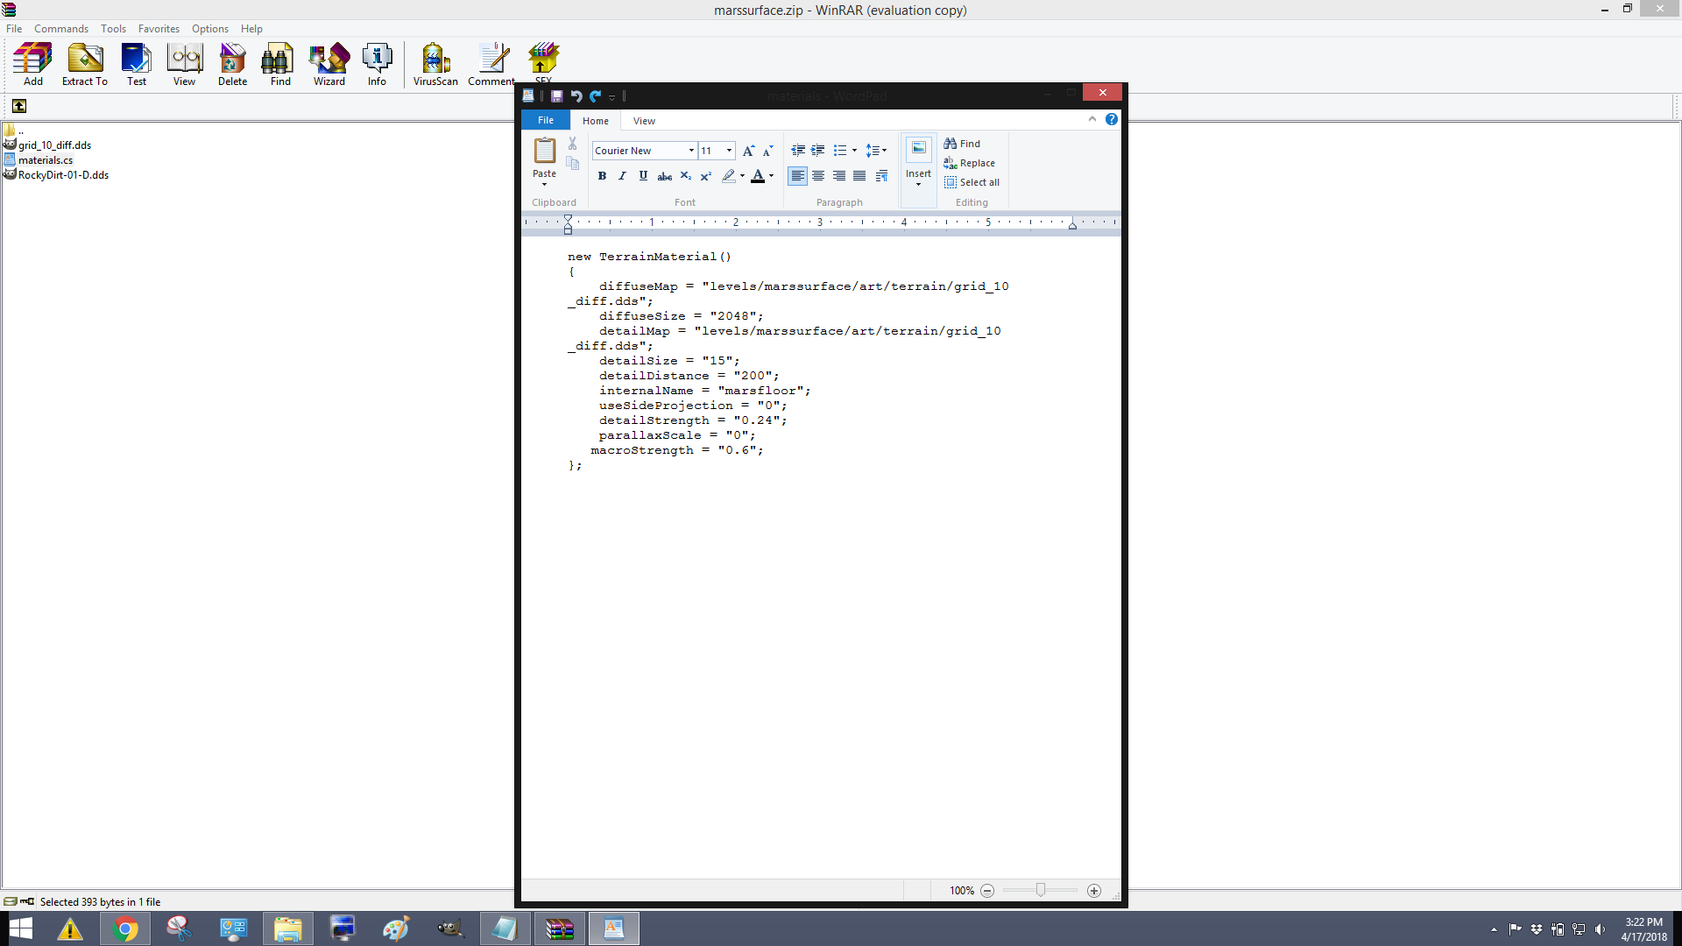Open the Commands menu in WinRAR
This screenshot has width=1682, height=946.
[x=61, y=29]
